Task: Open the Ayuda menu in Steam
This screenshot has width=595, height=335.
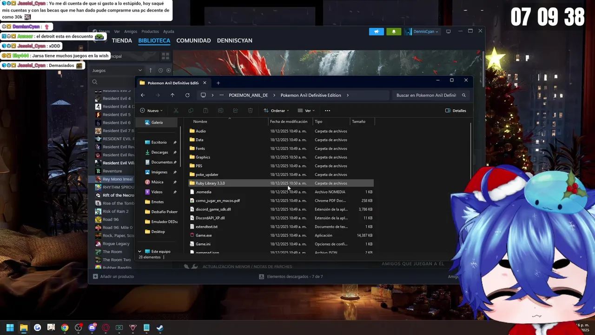Action: pos(169,32)
